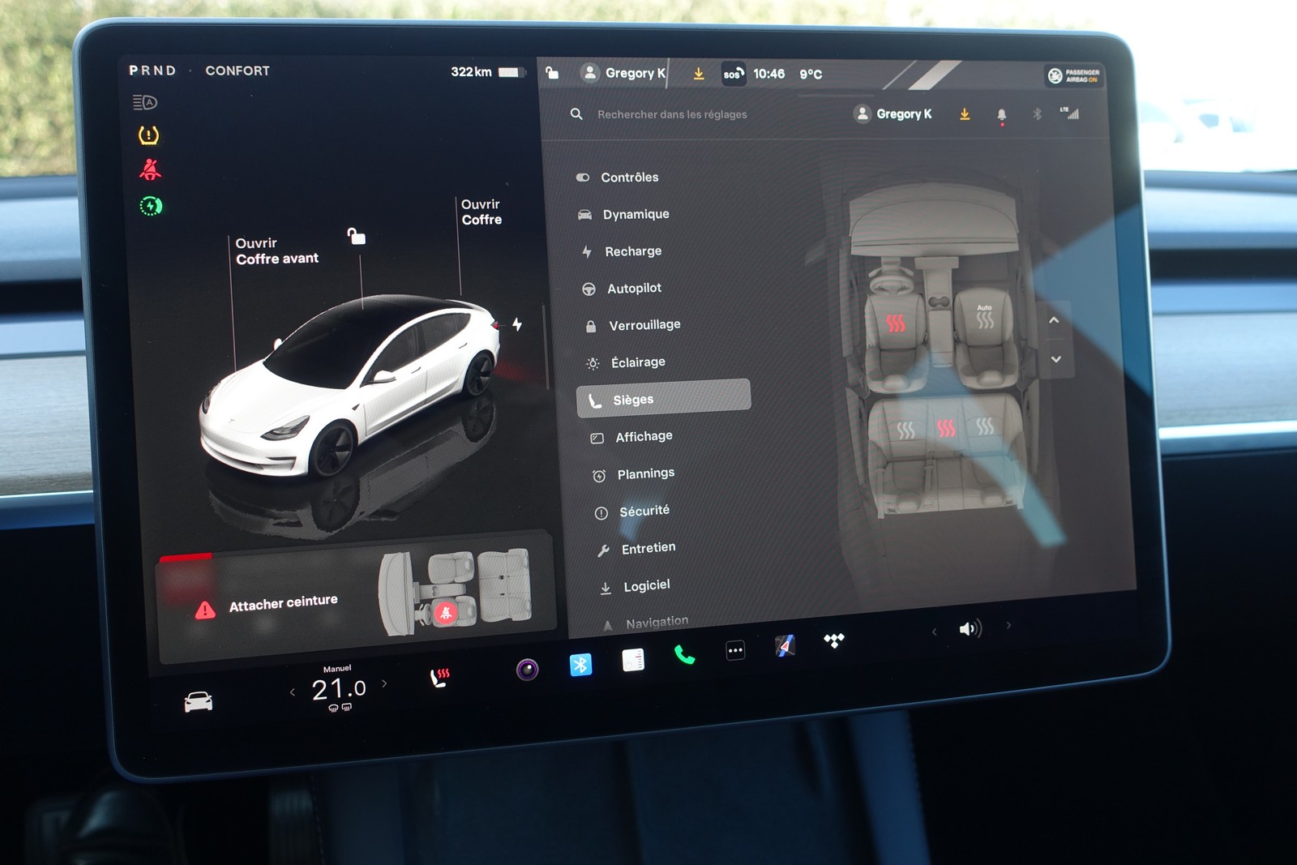Toggle rear center seat heater
Screen dimensions: 1297x865
(945, 428)
